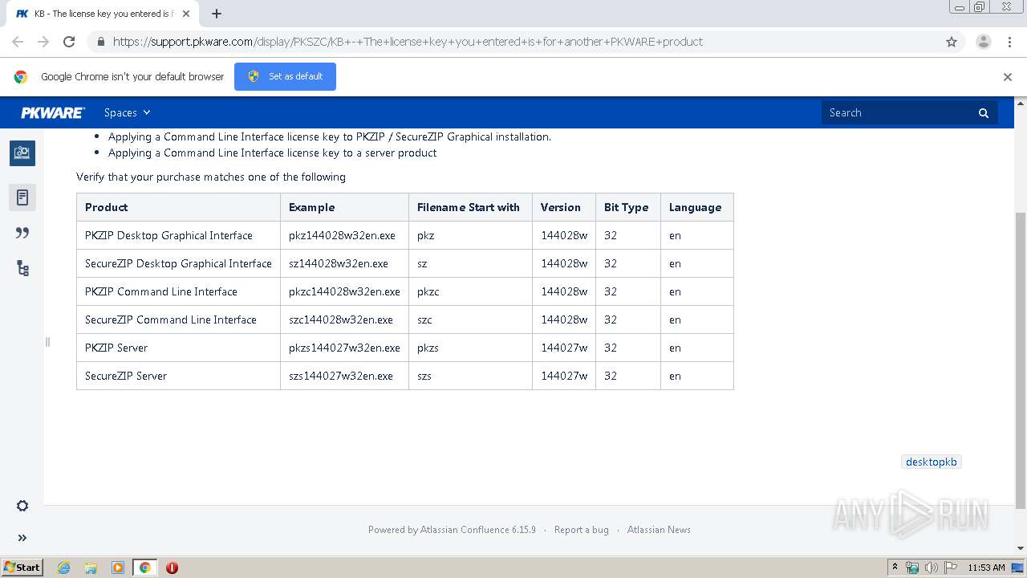Click the szc144028w32en.exe example cell
Image resolution: width=1027 pixels, height=578 pixels.
[x=344, y=320]
